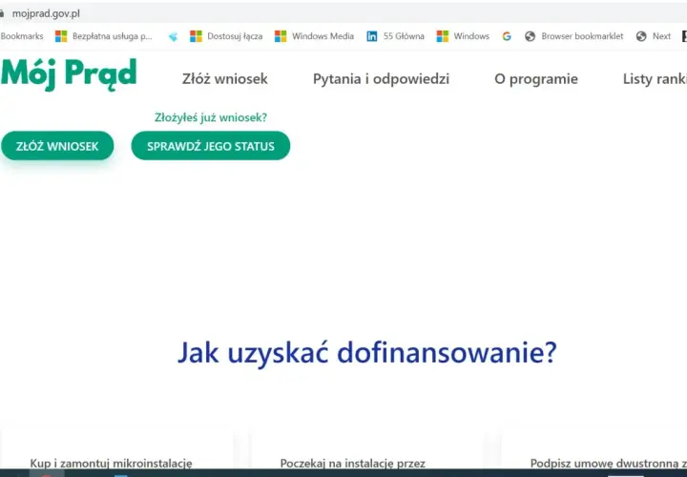Image resolution: width=687 pixels, height=477 pixels.
Task: Open the Dostosuj łącza bookmark
Action: 235,36
